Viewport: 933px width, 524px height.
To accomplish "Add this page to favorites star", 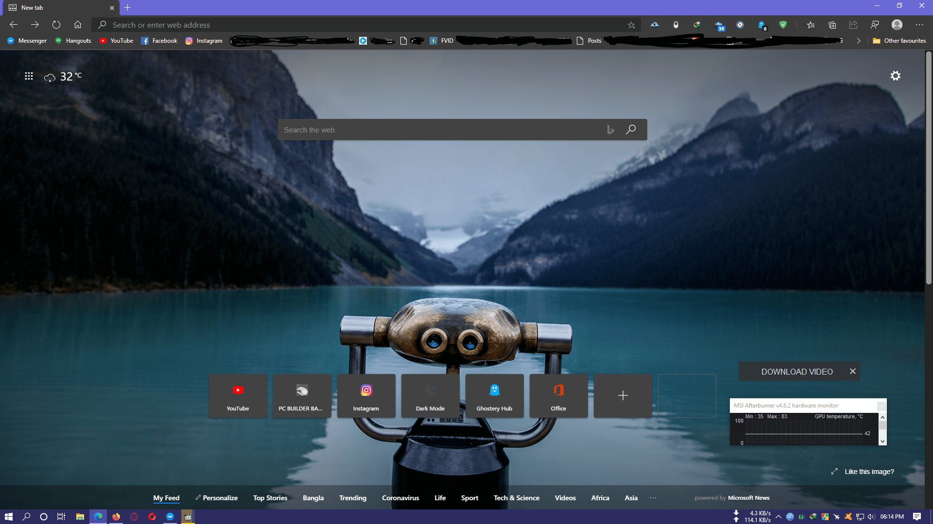I will click(631, 25).
